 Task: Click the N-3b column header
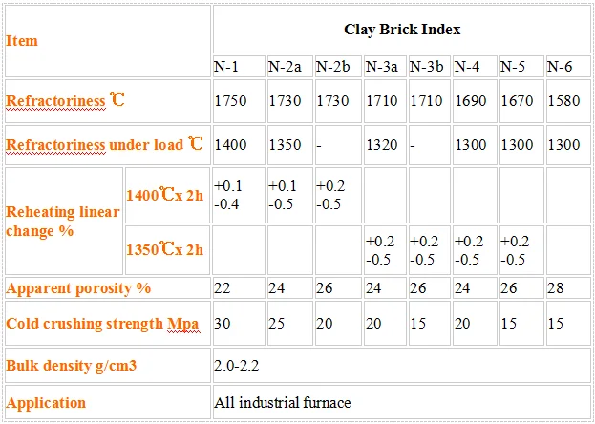[x=427, y=67]
